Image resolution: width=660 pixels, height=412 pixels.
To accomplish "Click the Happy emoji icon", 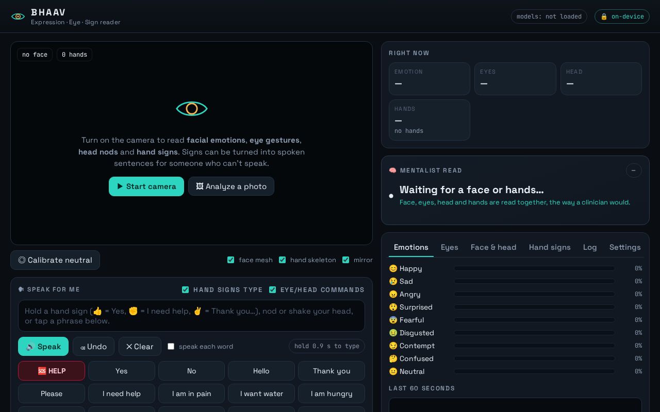I will tap(393, 268).
